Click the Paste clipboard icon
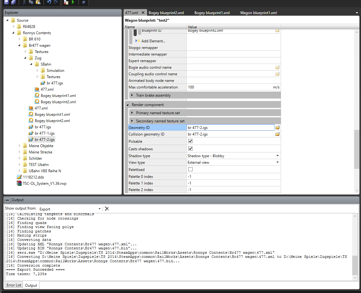This screenshot has width=361, height=293. (x=38, y=3)
